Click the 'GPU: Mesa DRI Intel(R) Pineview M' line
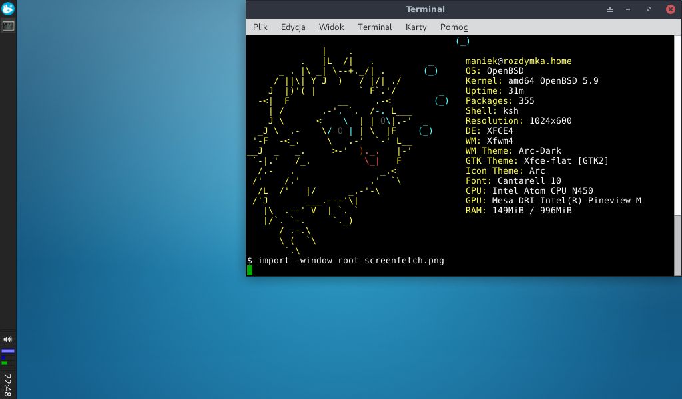This screenshot has height=399, width=682. 553,201
